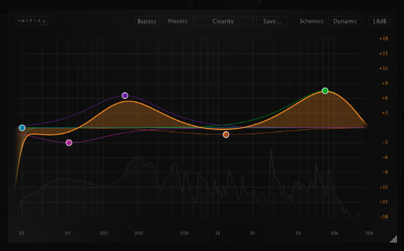404x251 pixels.
Task: Click the resize grip corner icon
Action: [x=394, y=239]
